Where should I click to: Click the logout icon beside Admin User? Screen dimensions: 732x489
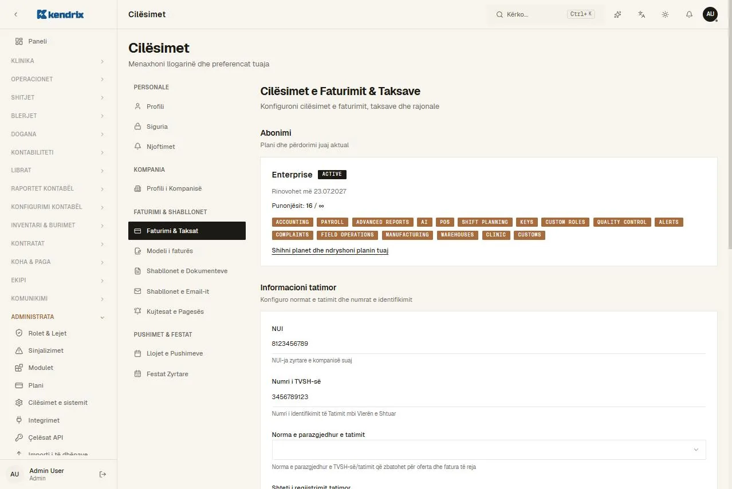103,474
